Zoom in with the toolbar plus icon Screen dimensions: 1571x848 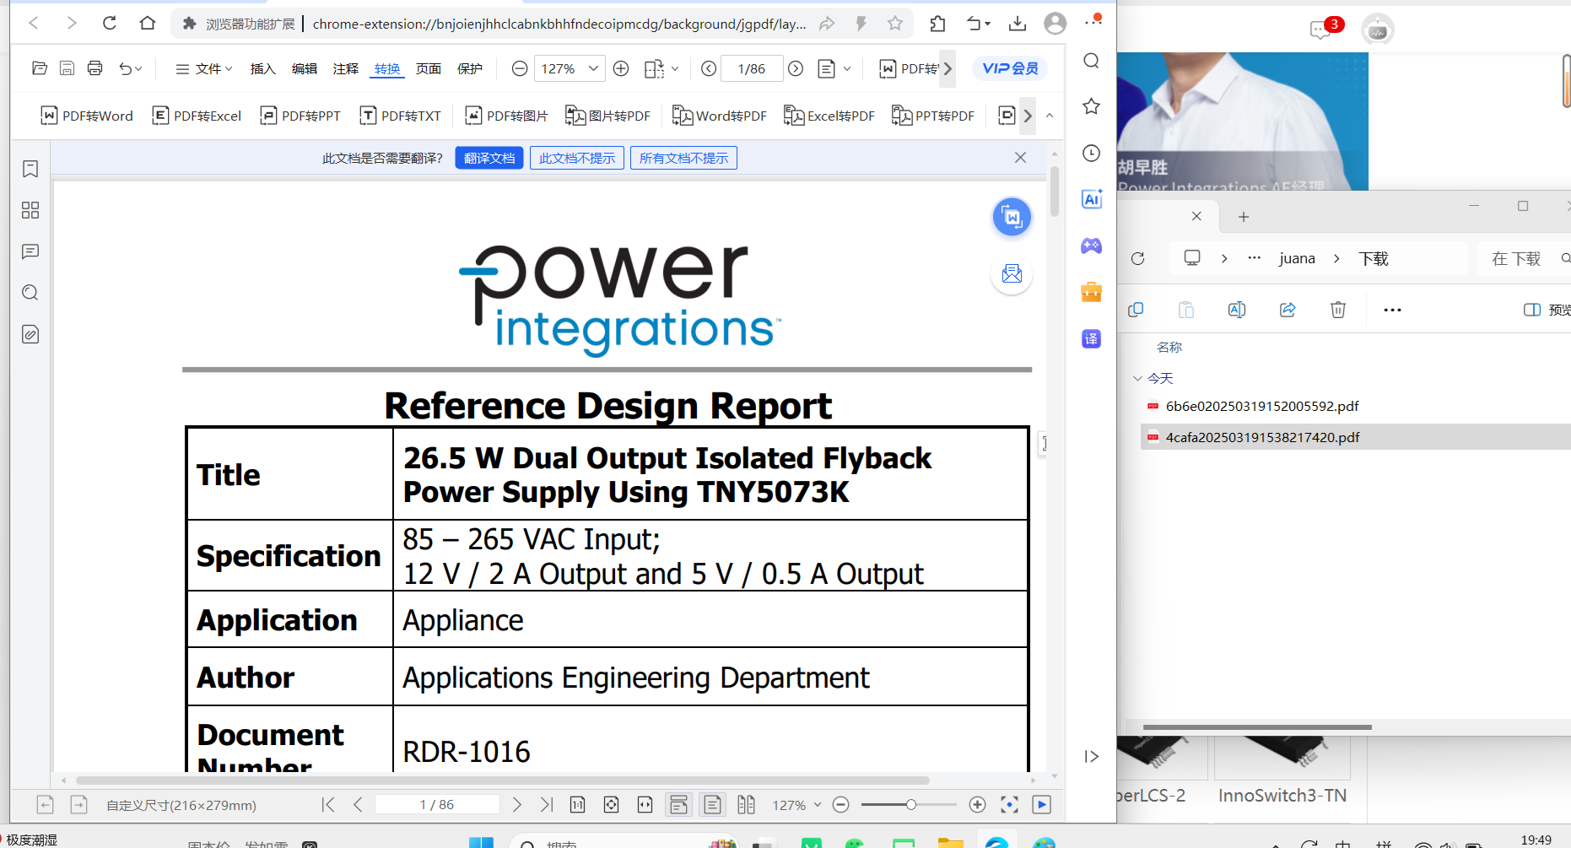pyautogui.click(x=621, y=68)
